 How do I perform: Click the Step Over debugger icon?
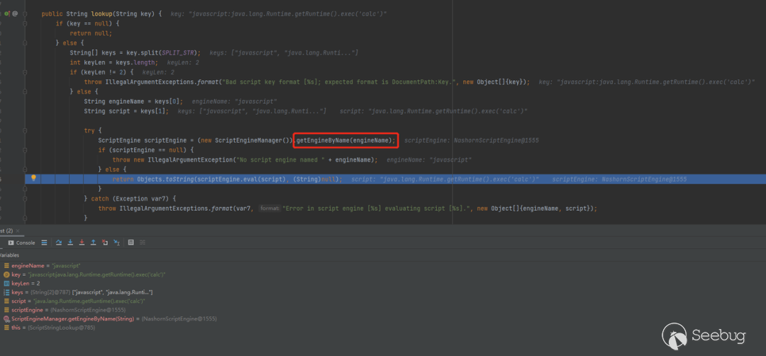click(59, 243)
